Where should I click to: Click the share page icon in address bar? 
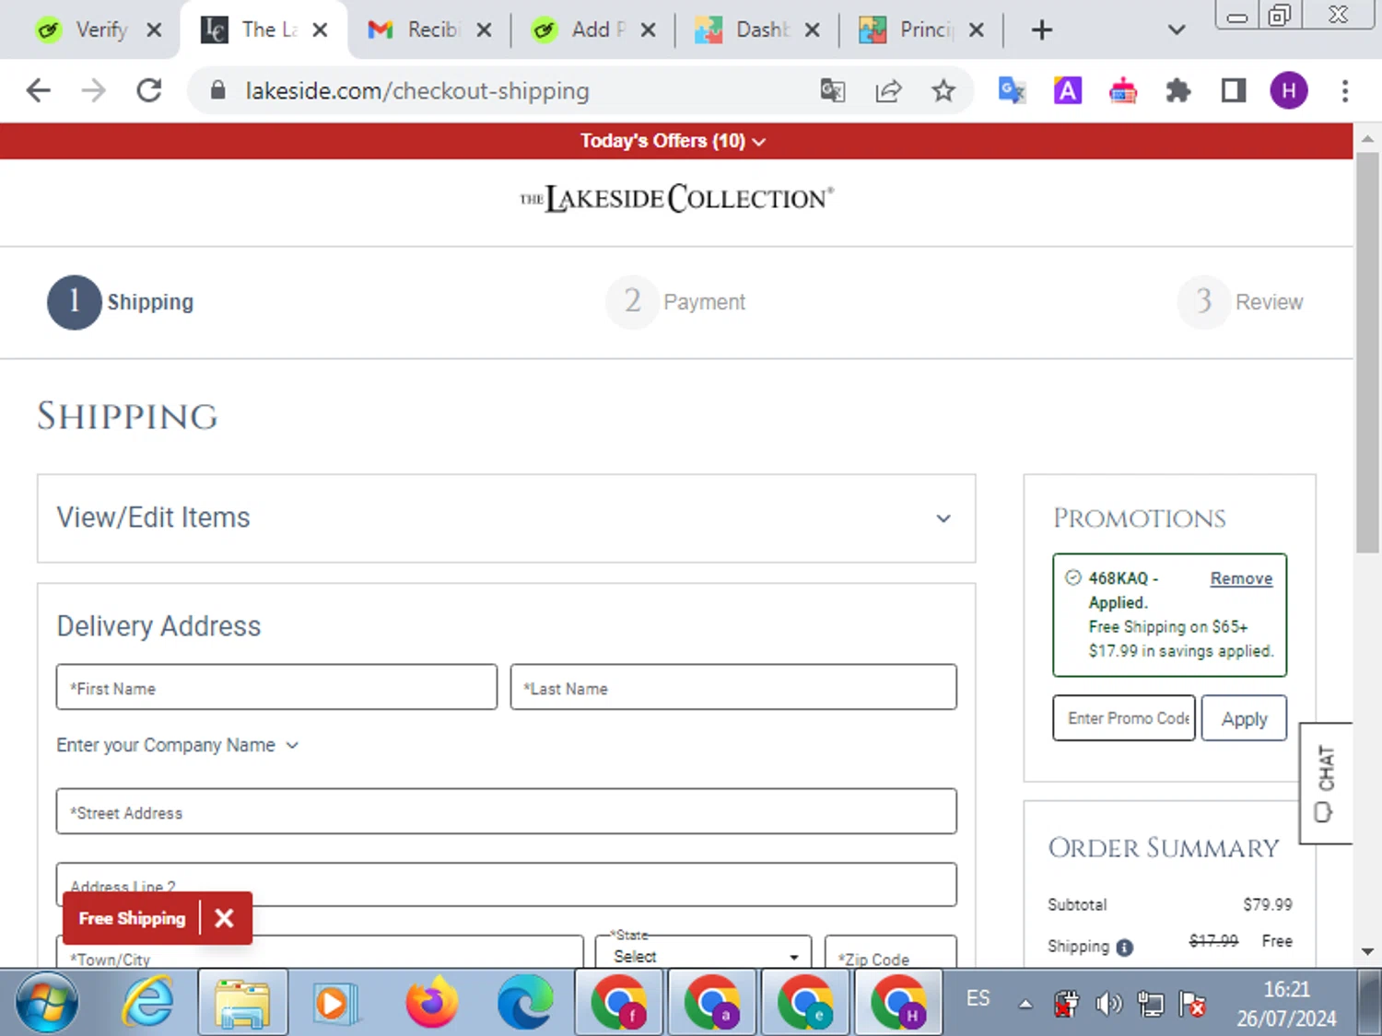888,90
